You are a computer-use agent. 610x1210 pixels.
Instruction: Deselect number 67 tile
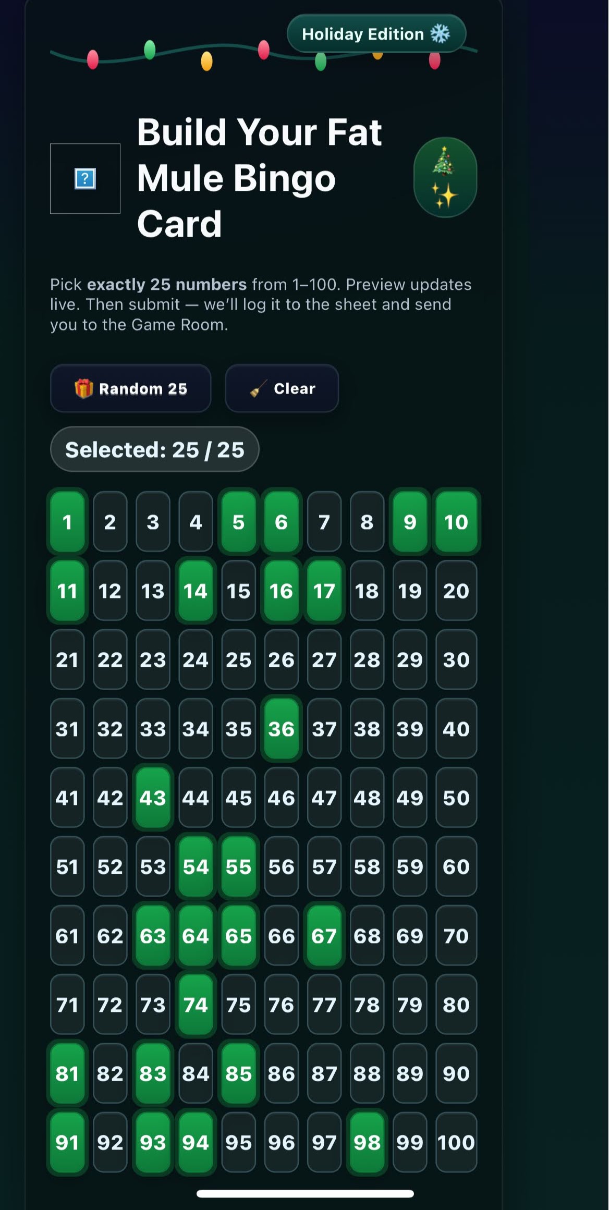pyautogui.click(x=324, y=936)
